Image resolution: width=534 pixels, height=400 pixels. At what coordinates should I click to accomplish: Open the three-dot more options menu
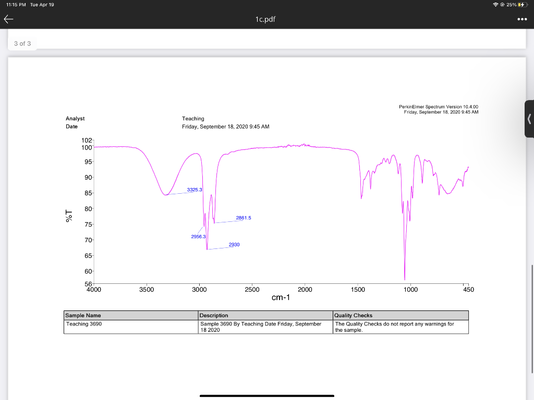522,19
